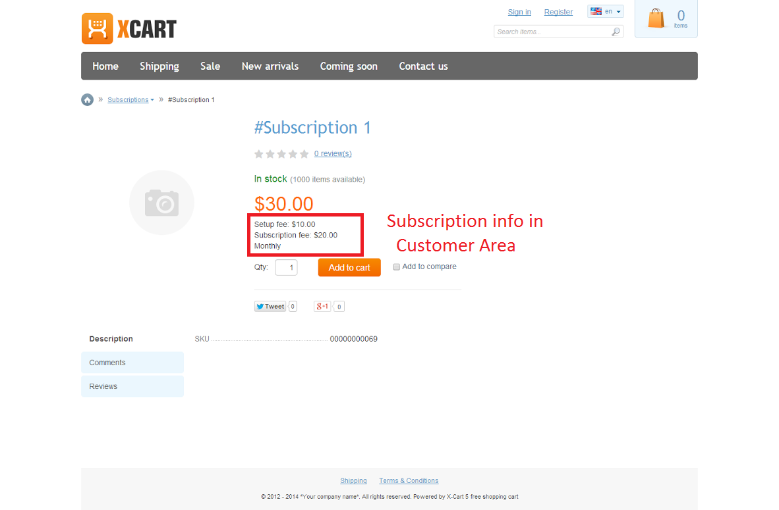Open the shopping bag cart icon
This screenshot has width=779, height=510.
[656, 18]
